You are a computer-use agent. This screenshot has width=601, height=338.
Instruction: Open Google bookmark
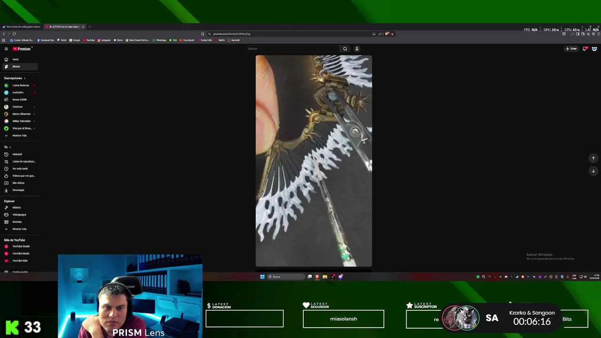(75, 40)
